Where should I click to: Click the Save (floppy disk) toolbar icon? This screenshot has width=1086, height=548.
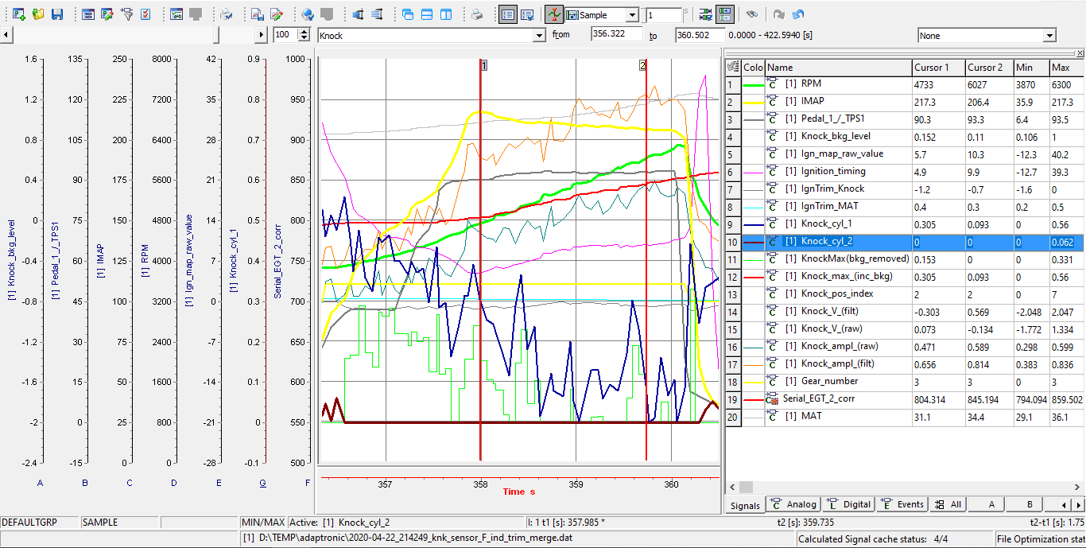[57, 14]
